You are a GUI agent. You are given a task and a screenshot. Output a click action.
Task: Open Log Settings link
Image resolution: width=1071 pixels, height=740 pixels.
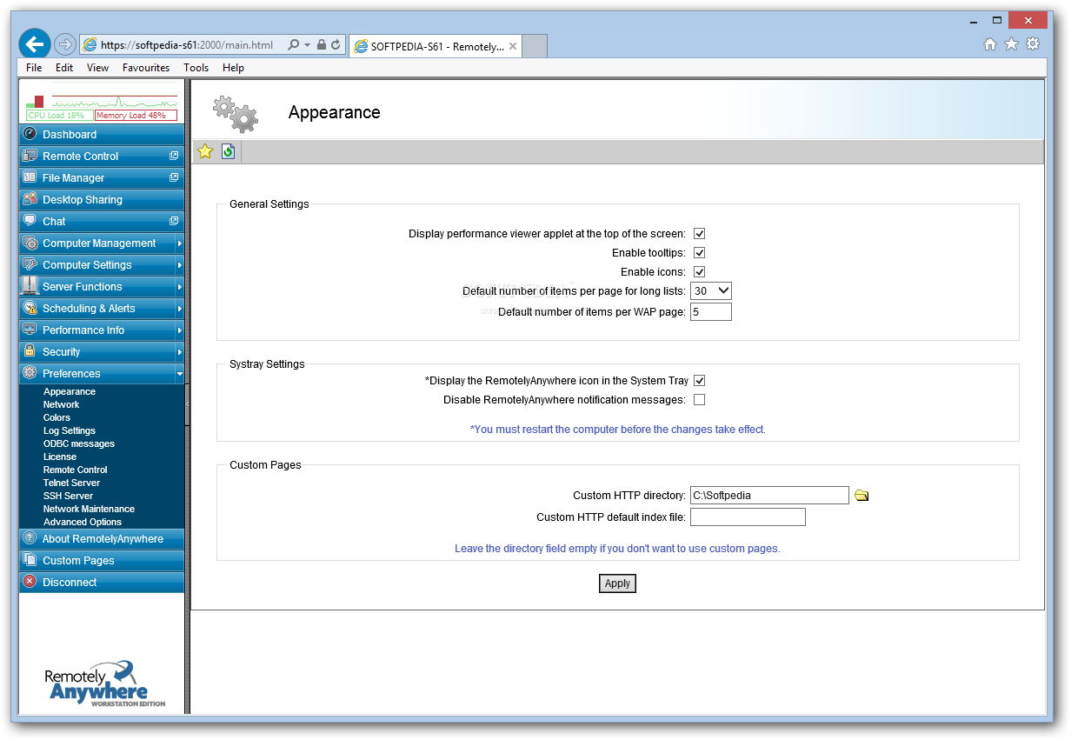(70, 430)
